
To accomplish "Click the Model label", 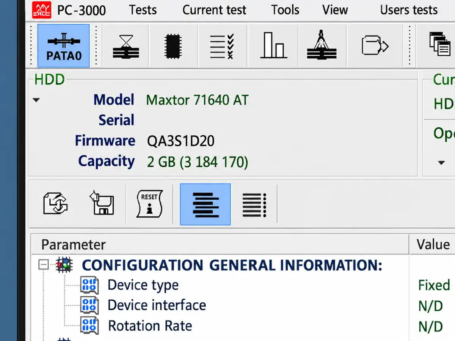I will (x=114, y=100).
